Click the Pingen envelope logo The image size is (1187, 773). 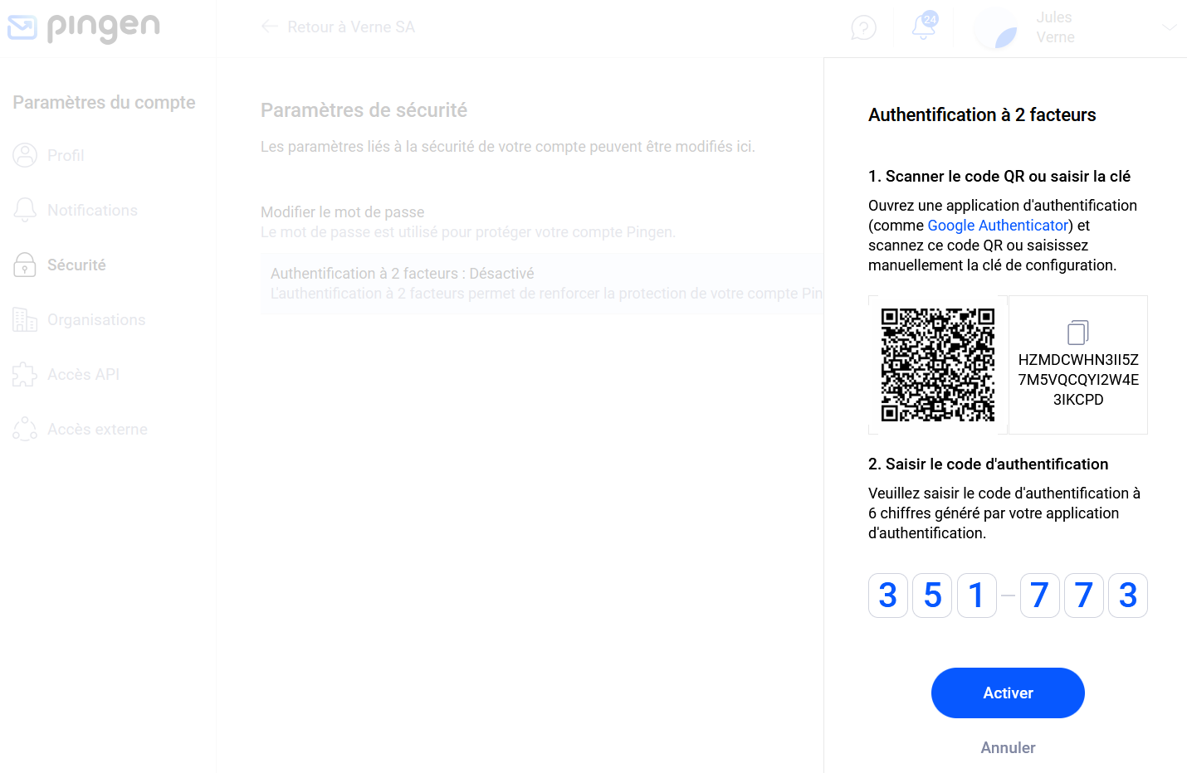[x=22, y=27]
